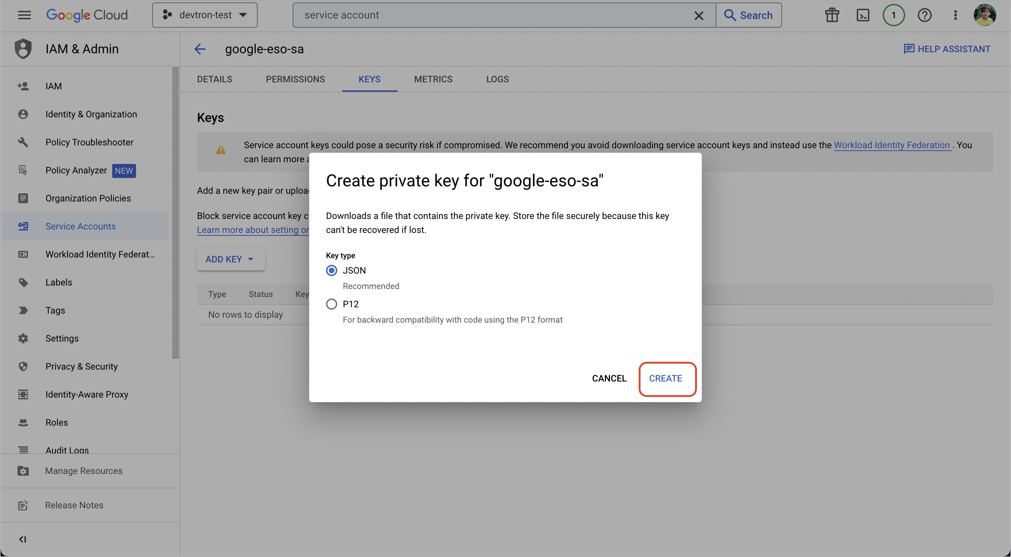Open the Workload Identity Federation link
The image size is (1011, 557).
point(892,145)
